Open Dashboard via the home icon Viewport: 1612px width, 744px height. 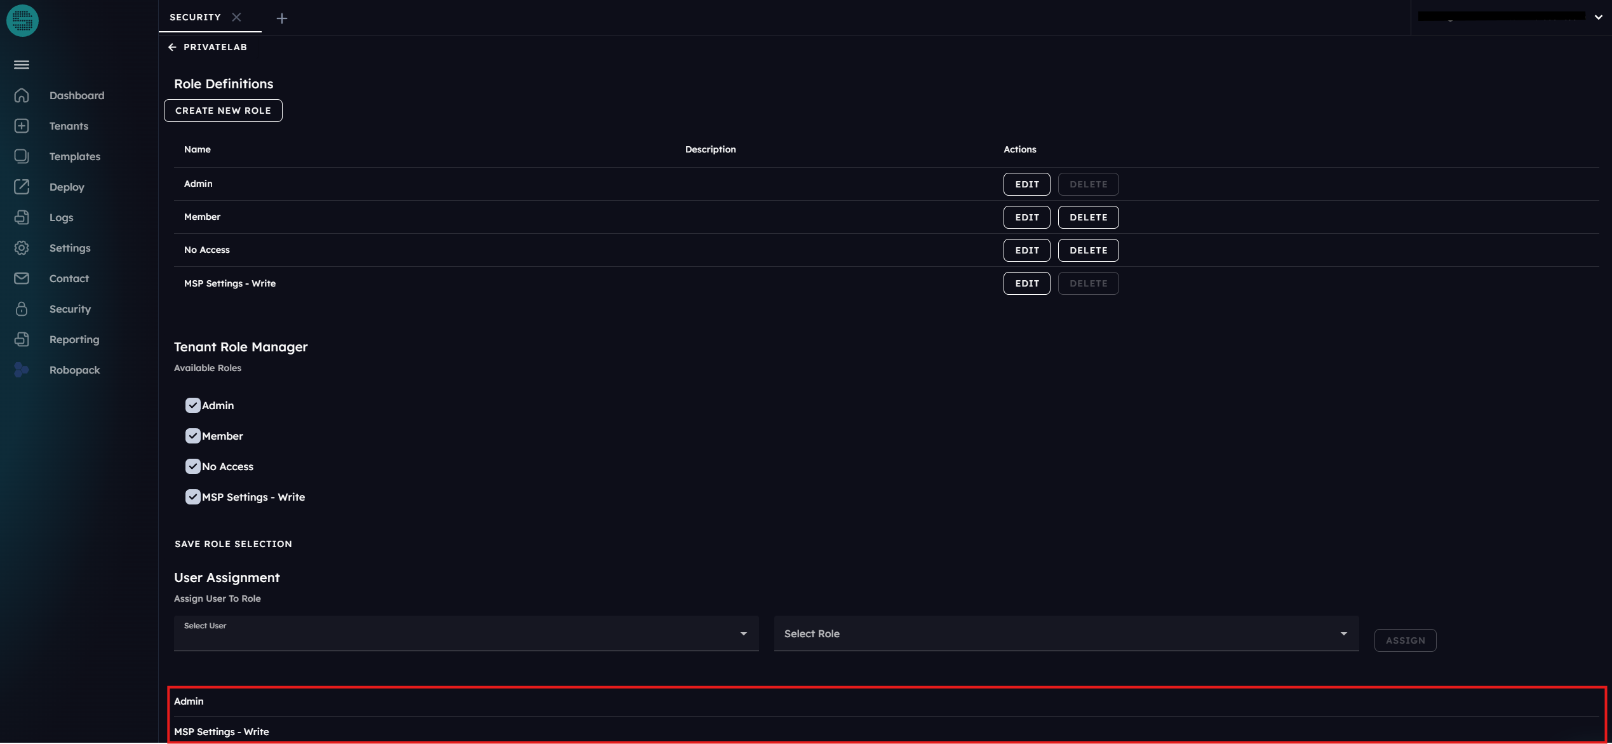pos(22,95)
